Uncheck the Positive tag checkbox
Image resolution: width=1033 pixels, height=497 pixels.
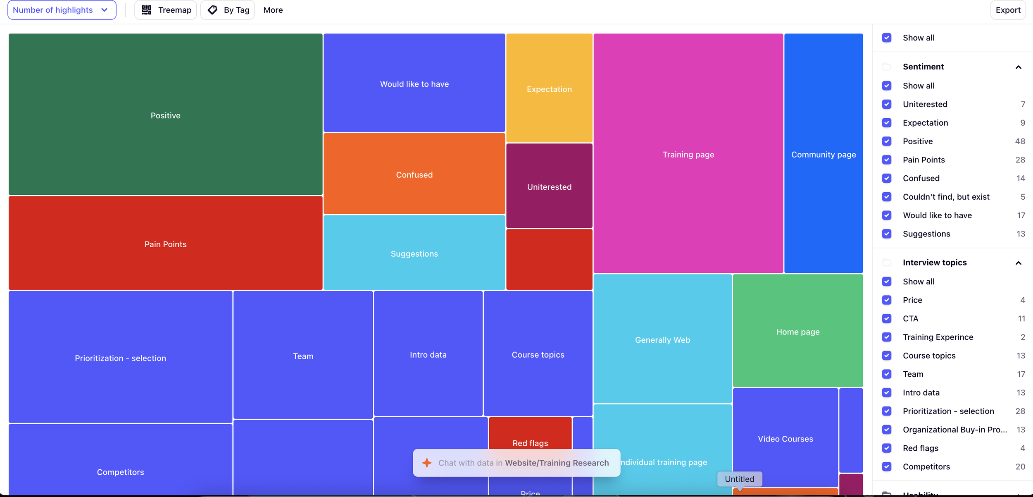[887, 141]
